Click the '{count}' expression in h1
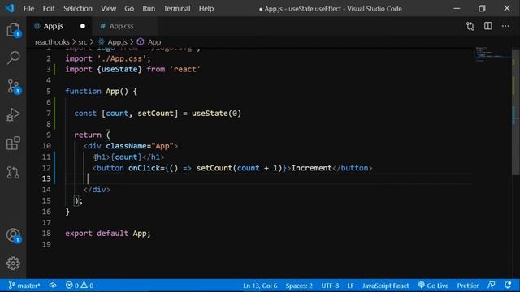 [x=127, y=157]
